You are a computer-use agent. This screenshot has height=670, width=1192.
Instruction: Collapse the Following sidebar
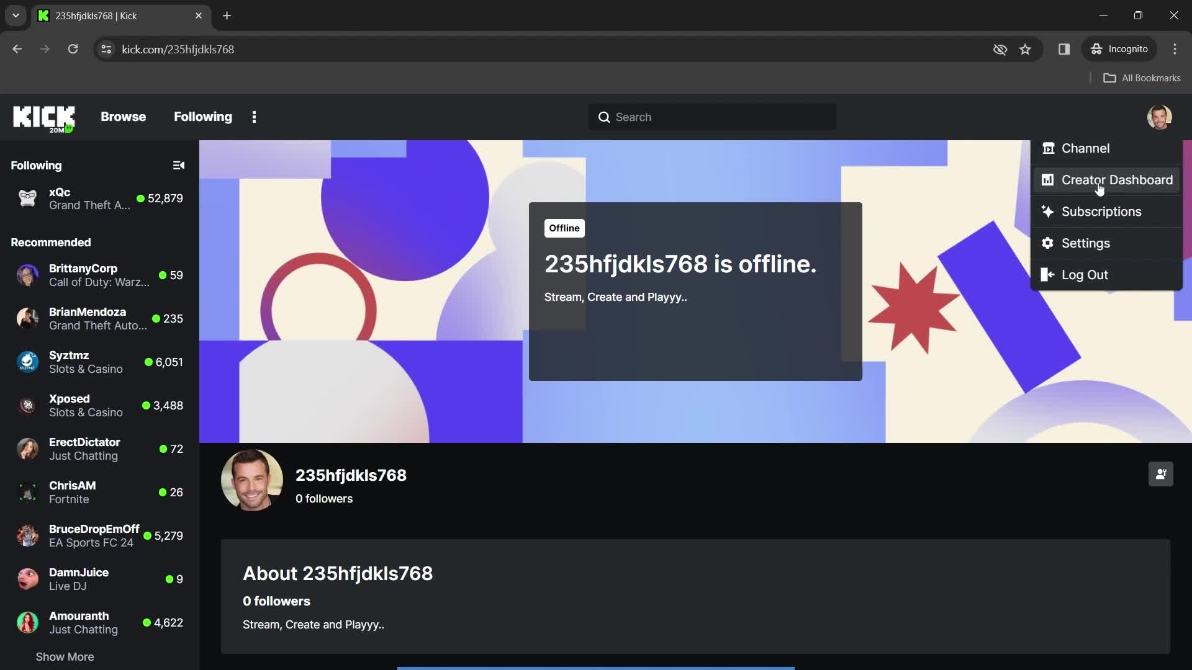179,166
